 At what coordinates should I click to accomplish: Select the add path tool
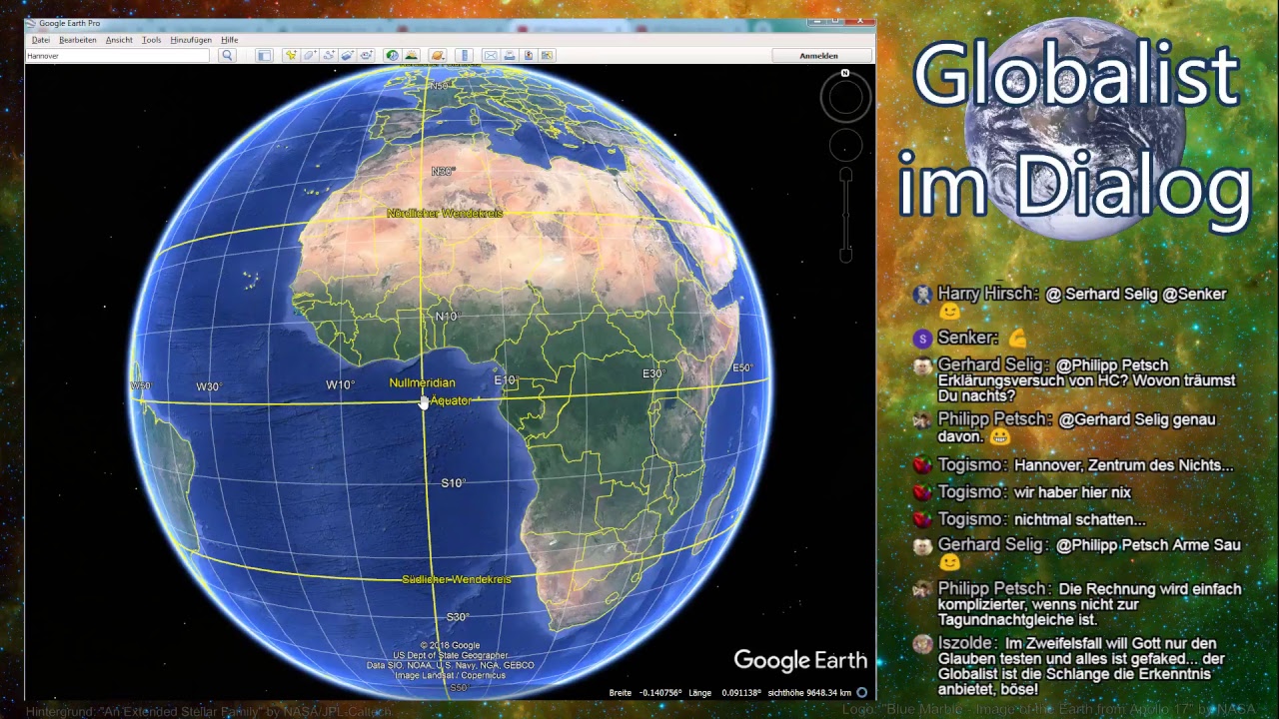329,55
